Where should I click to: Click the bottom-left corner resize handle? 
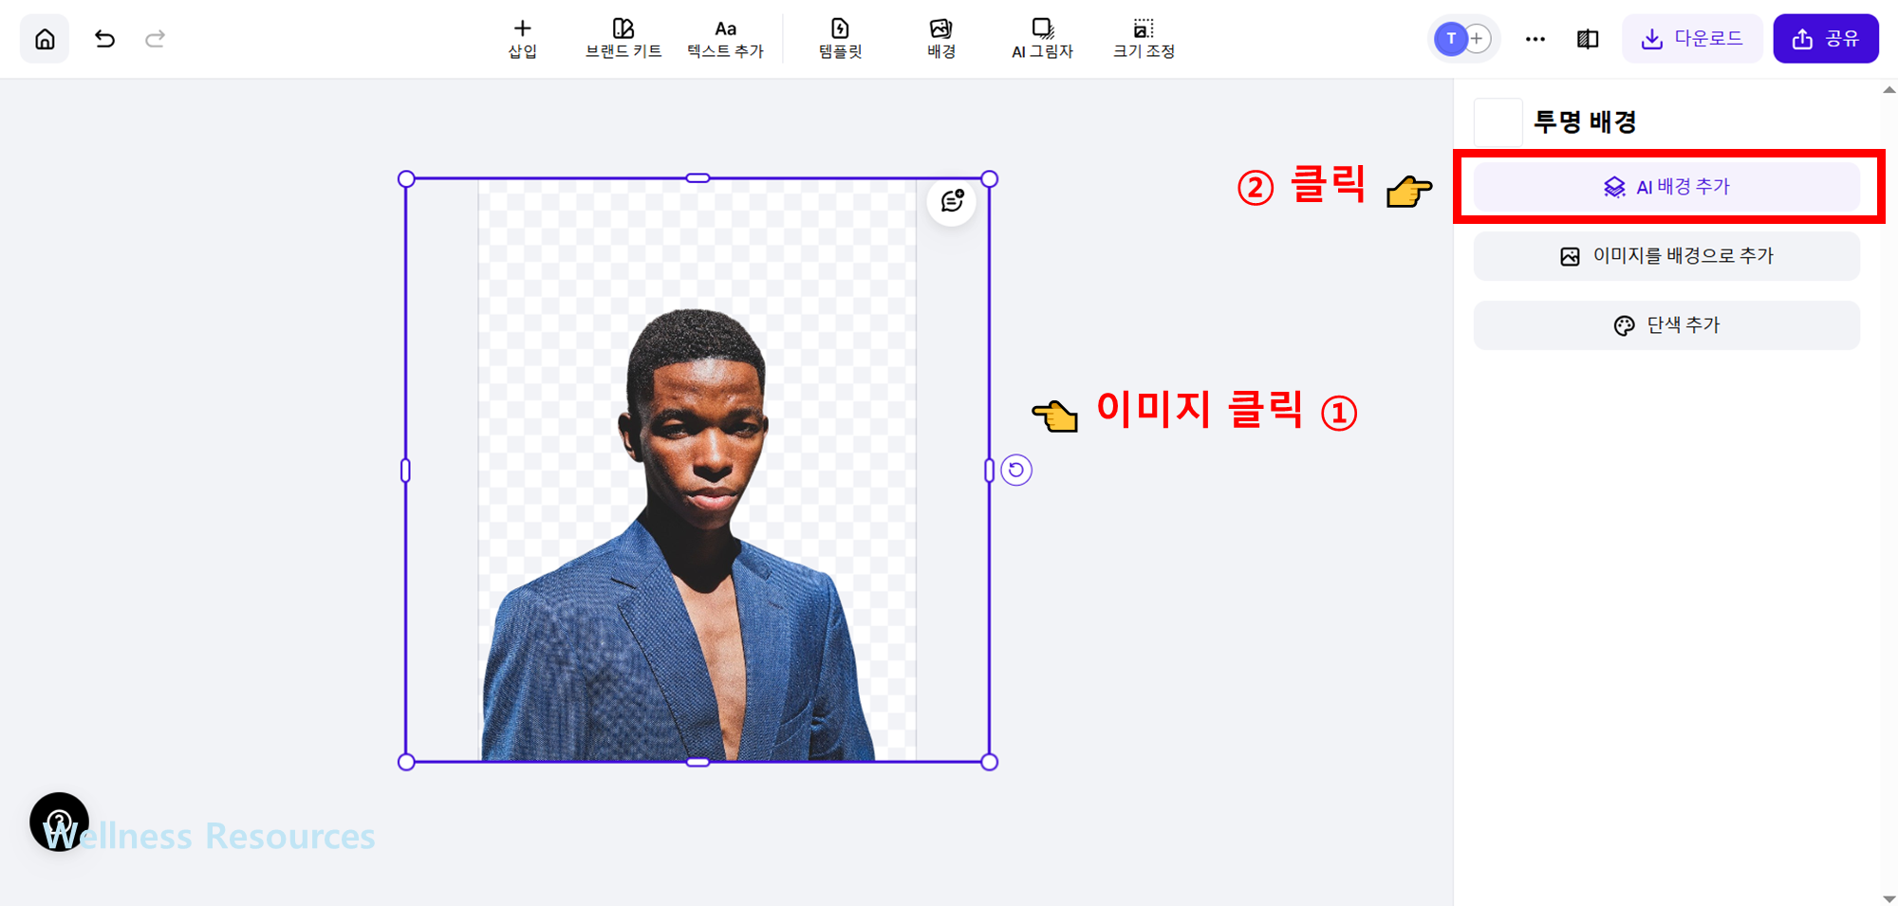[x=406, y=762]
